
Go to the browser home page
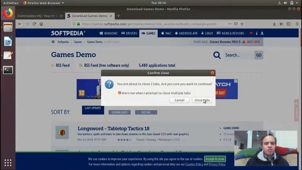pos(41,24)
